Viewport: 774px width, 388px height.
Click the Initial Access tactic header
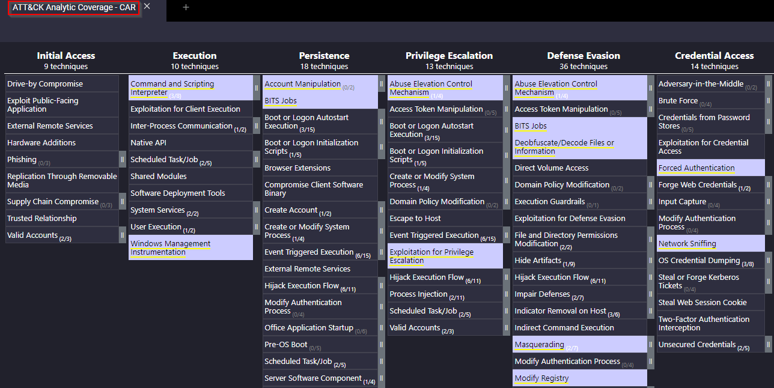pos(66,55)
